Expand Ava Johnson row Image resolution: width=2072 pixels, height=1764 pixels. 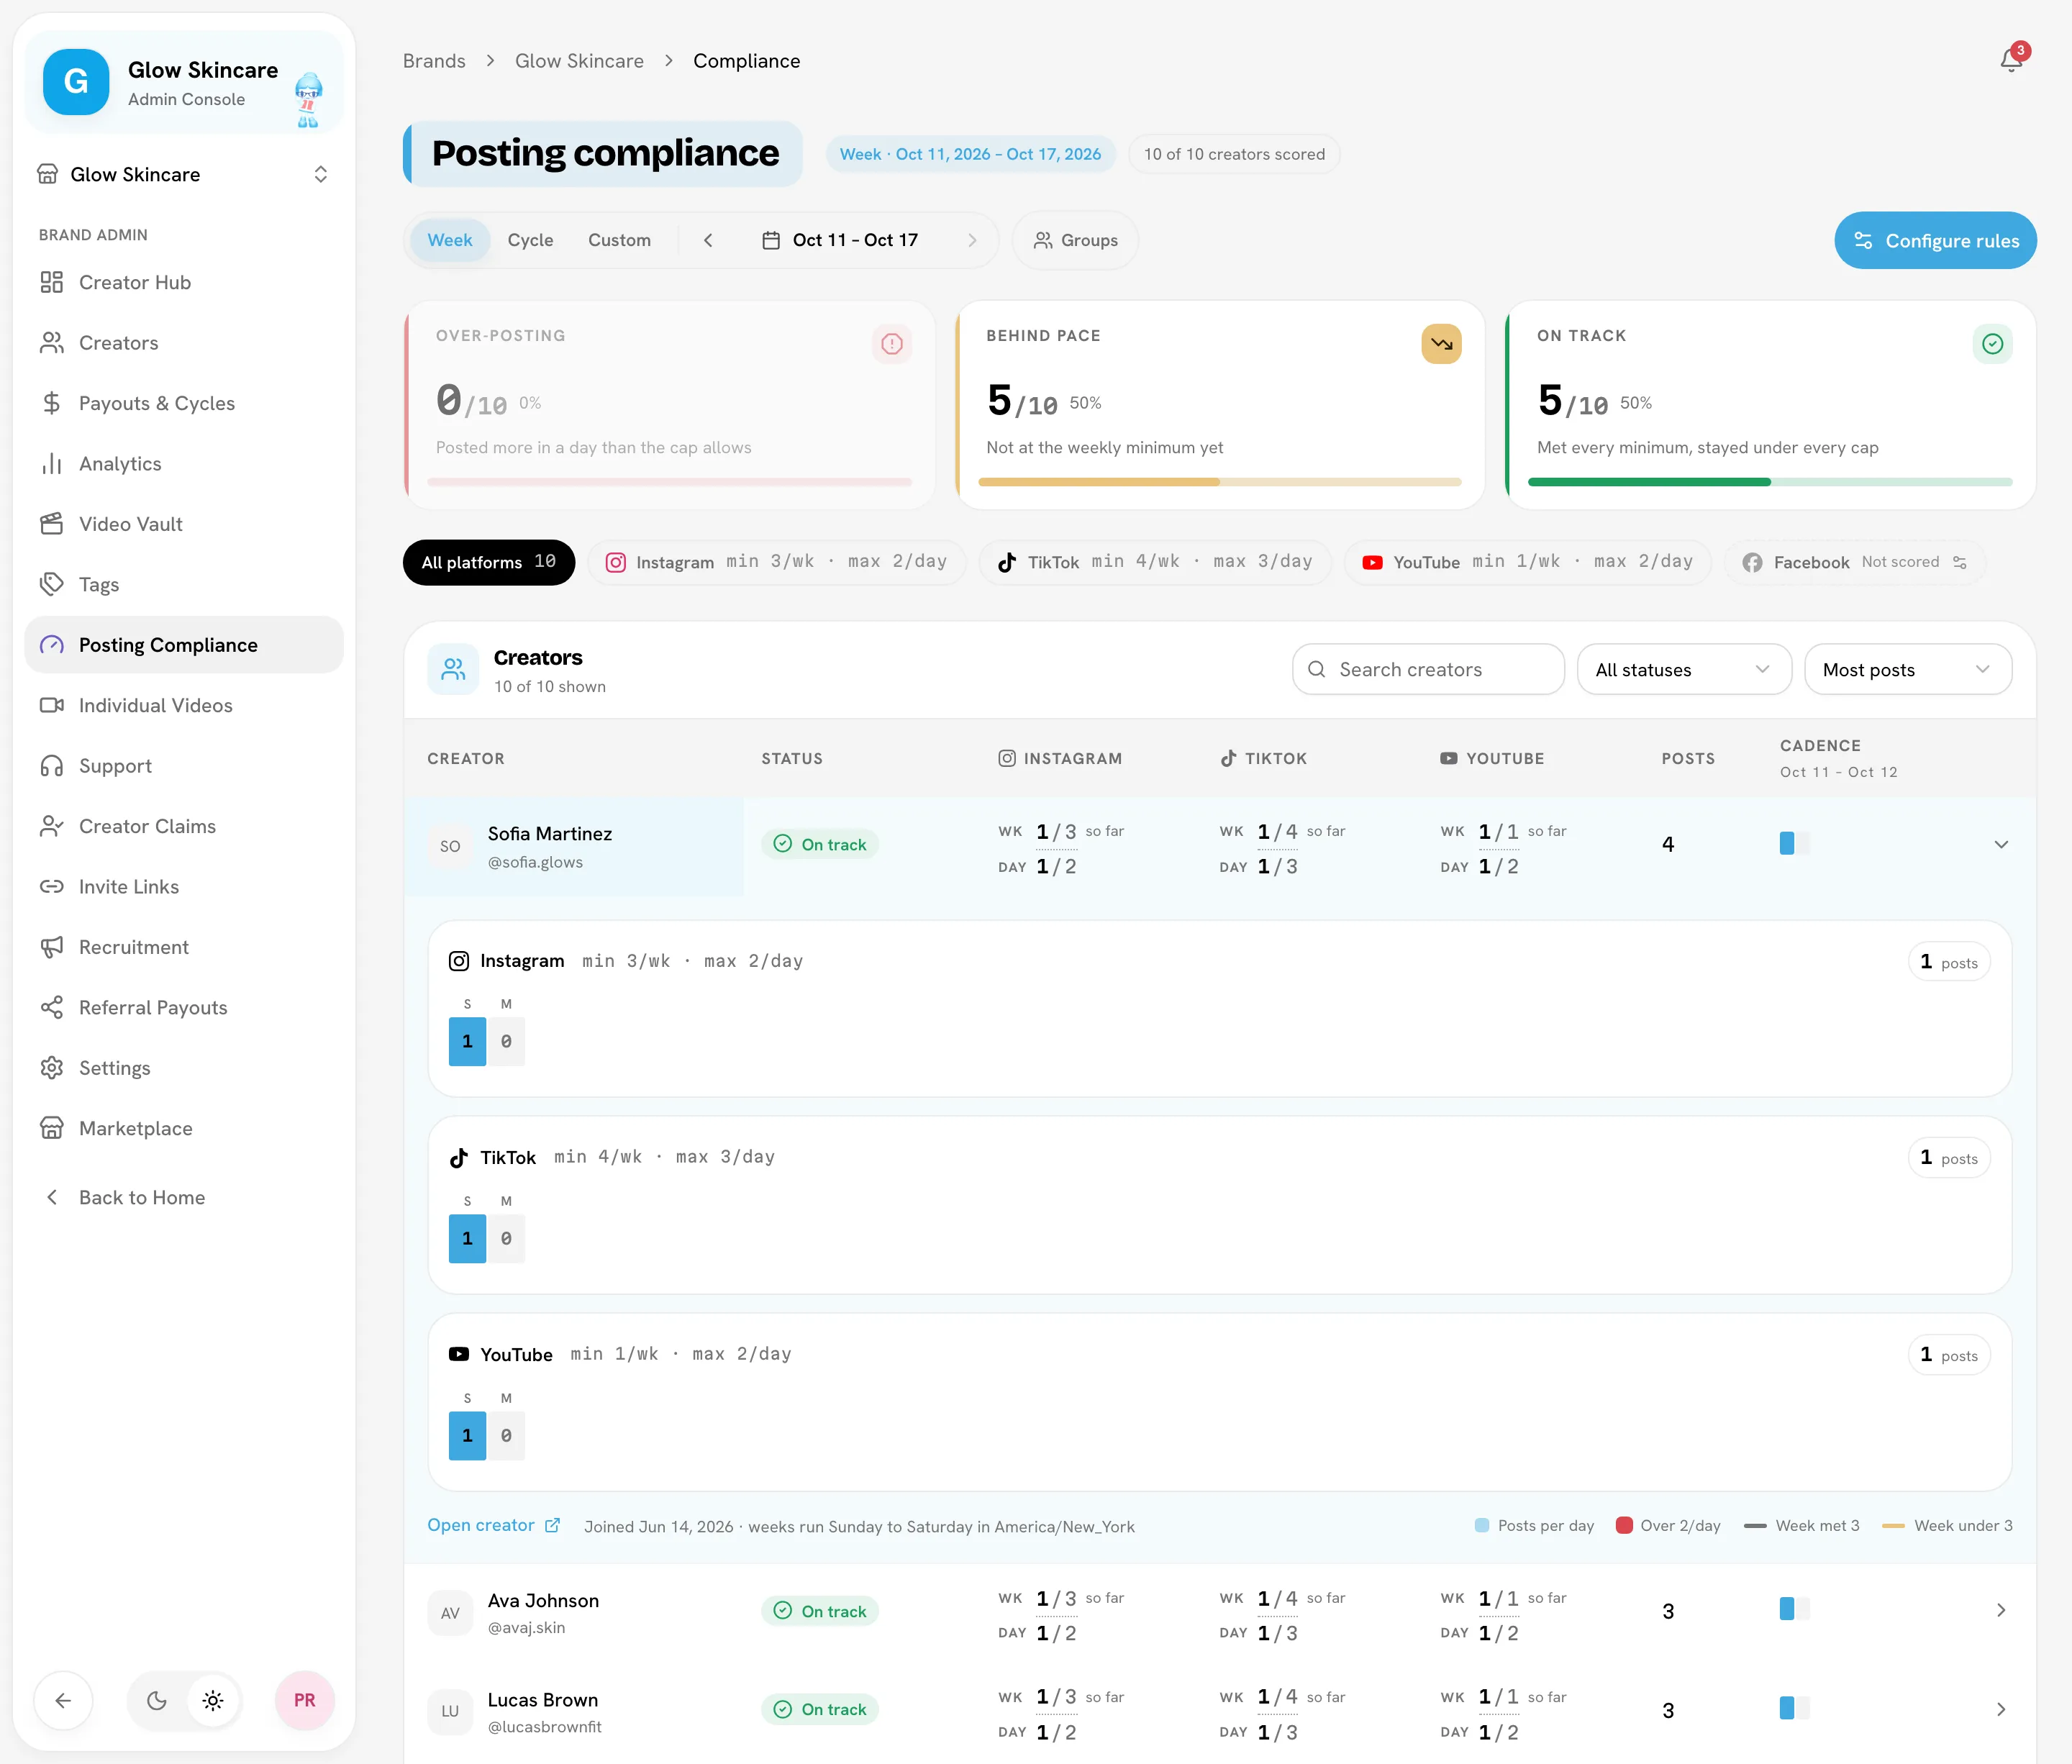point(2001,1610)
